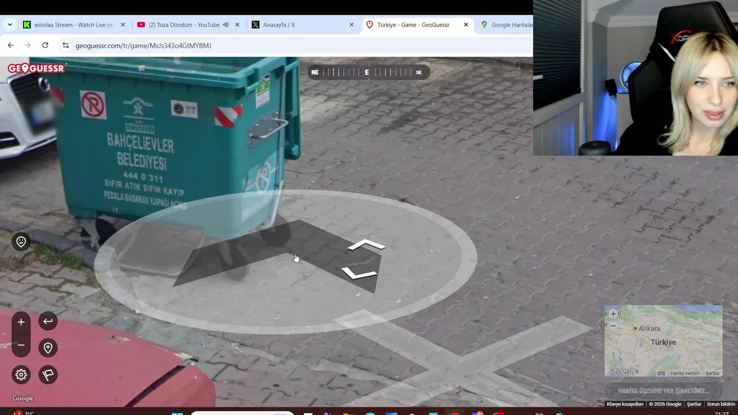This screenshot has width=738, height=415.
Task: Go back with browser back arrow
Action: click(10, 45)
